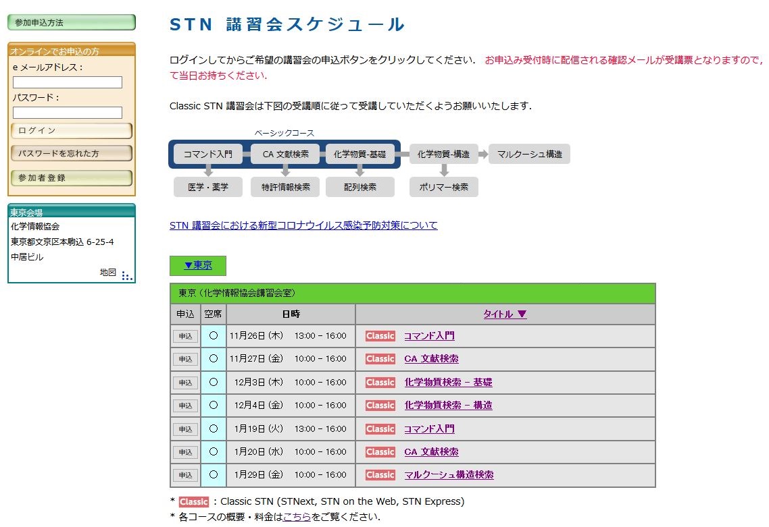769x527 pixels.
Task: Click the Classic badge in the 1月19日 row
Action: (x=380, y=429)
